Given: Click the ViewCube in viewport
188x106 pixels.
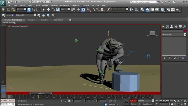Looking at the screenshot, I should pos(152,33).
